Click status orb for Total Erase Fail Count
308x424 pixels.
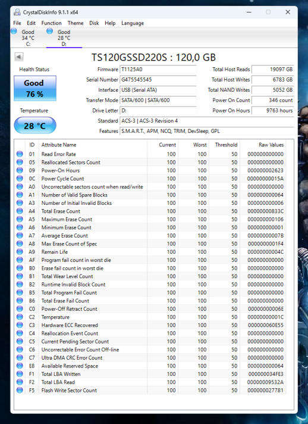tap(20, 301)
